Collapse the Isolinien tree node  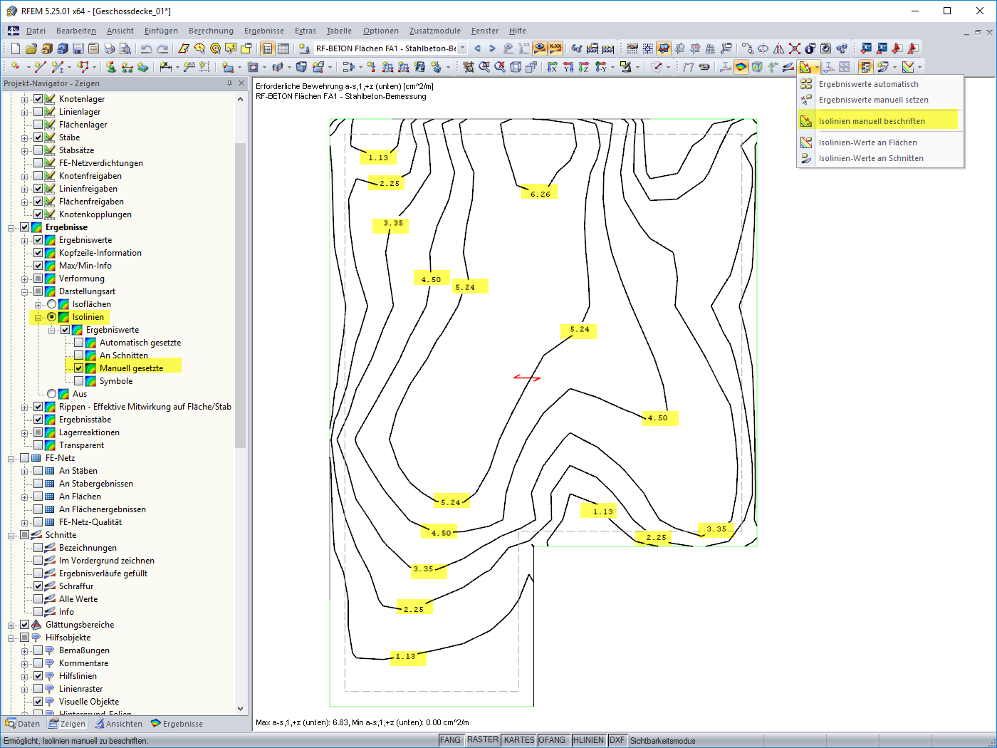38,318
